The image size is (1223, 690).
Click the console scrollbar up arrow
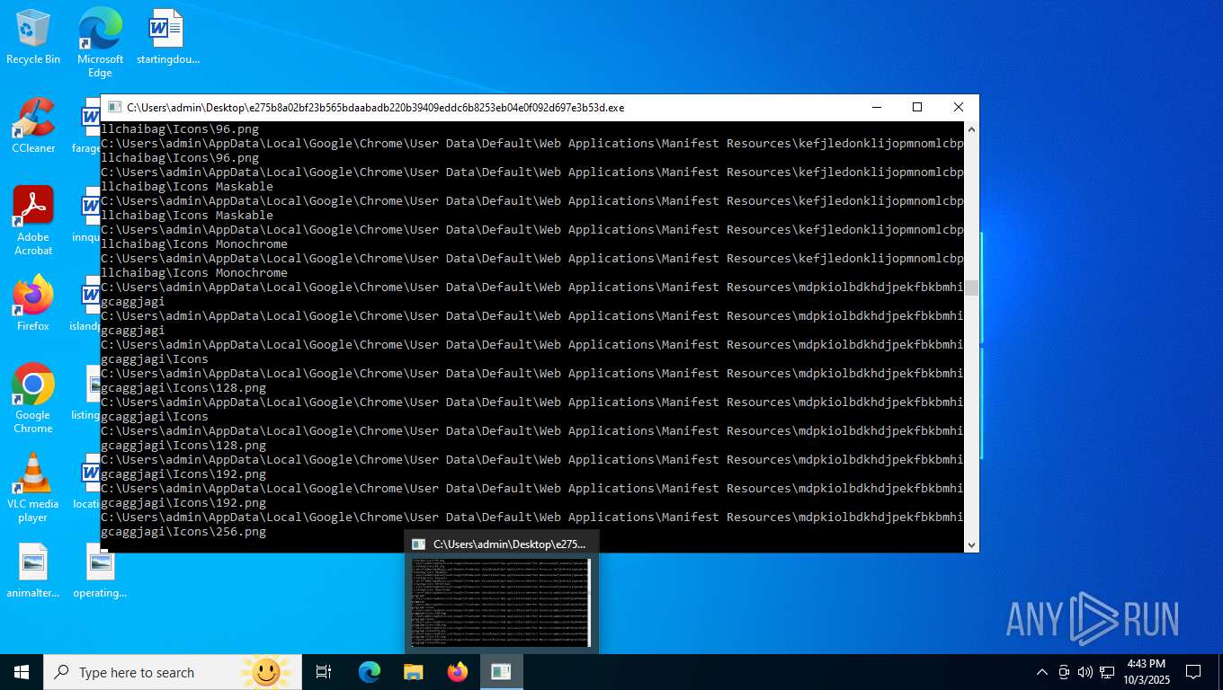[x=971, y=129]
